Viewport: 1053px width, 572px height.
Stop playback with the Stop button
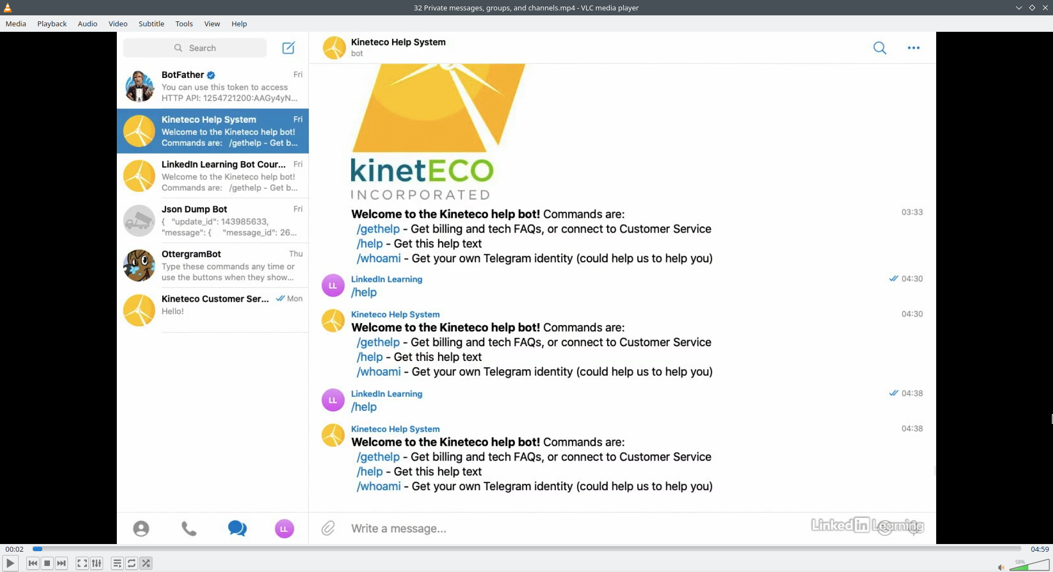point(47,563)
